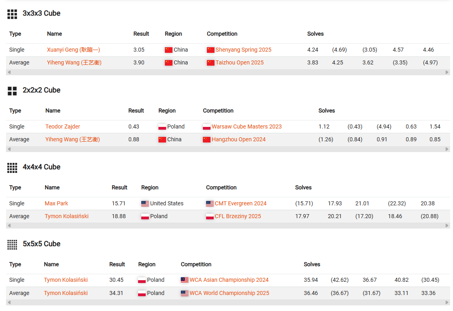Click the United States region text
Screen dimensions: 453x311
point(167,203)
